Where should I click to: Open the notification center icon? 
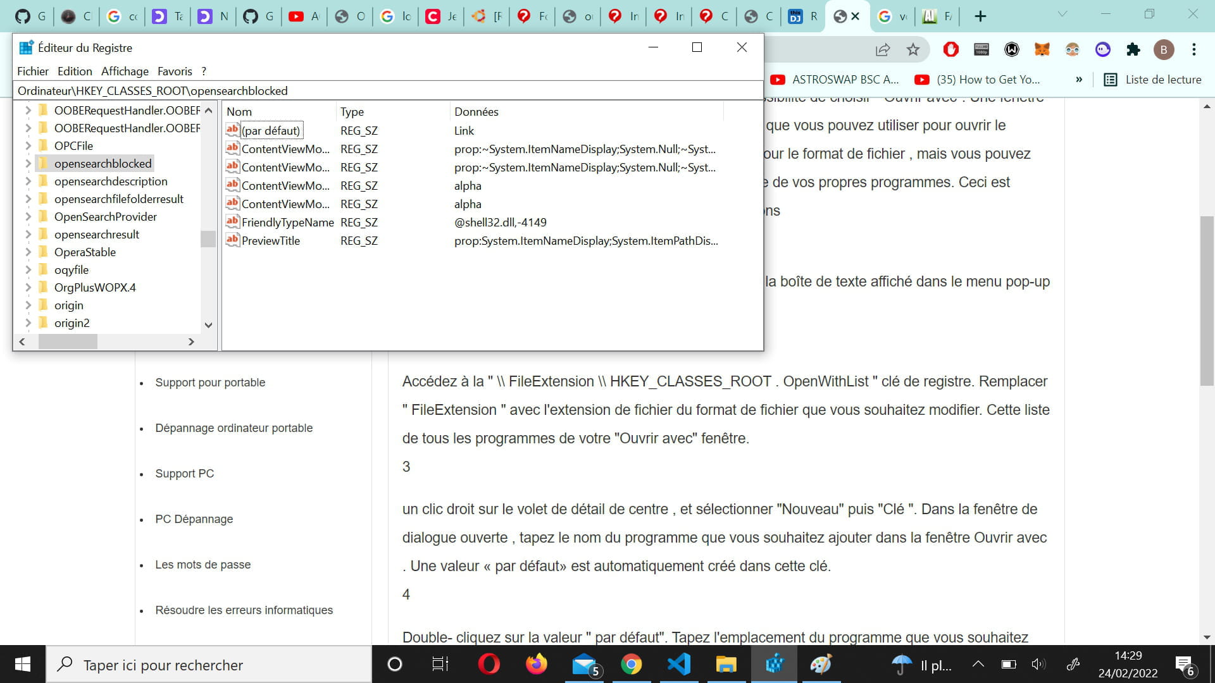click(x=1185, y=665)
